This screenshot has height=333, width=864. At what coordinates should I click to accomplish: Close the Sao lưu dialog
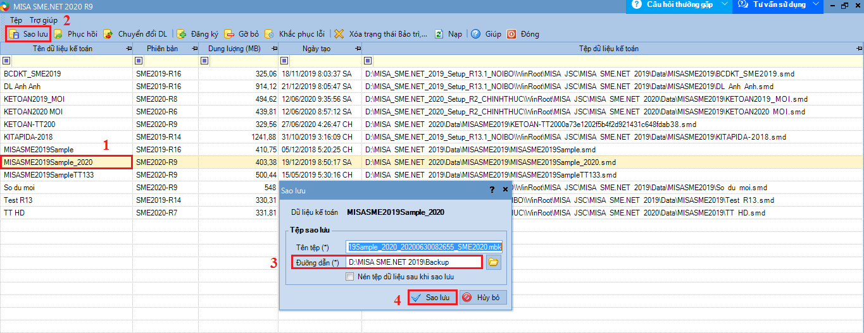(x=505, y=189)
